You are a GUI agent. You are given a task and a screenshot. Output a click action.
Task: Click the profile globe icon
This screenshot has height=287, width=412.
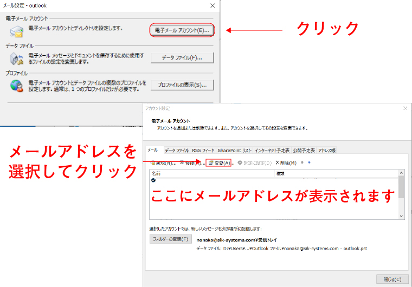click(x=17, y=86)
